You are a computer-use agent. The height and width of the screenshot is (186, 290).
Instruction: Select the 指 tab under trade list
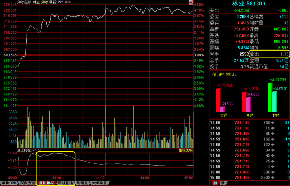click(215, 183)
